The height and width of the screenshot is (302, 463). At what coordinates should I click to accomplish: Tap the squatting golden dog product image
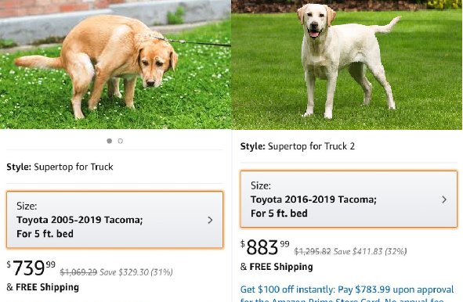click(115, 64)
